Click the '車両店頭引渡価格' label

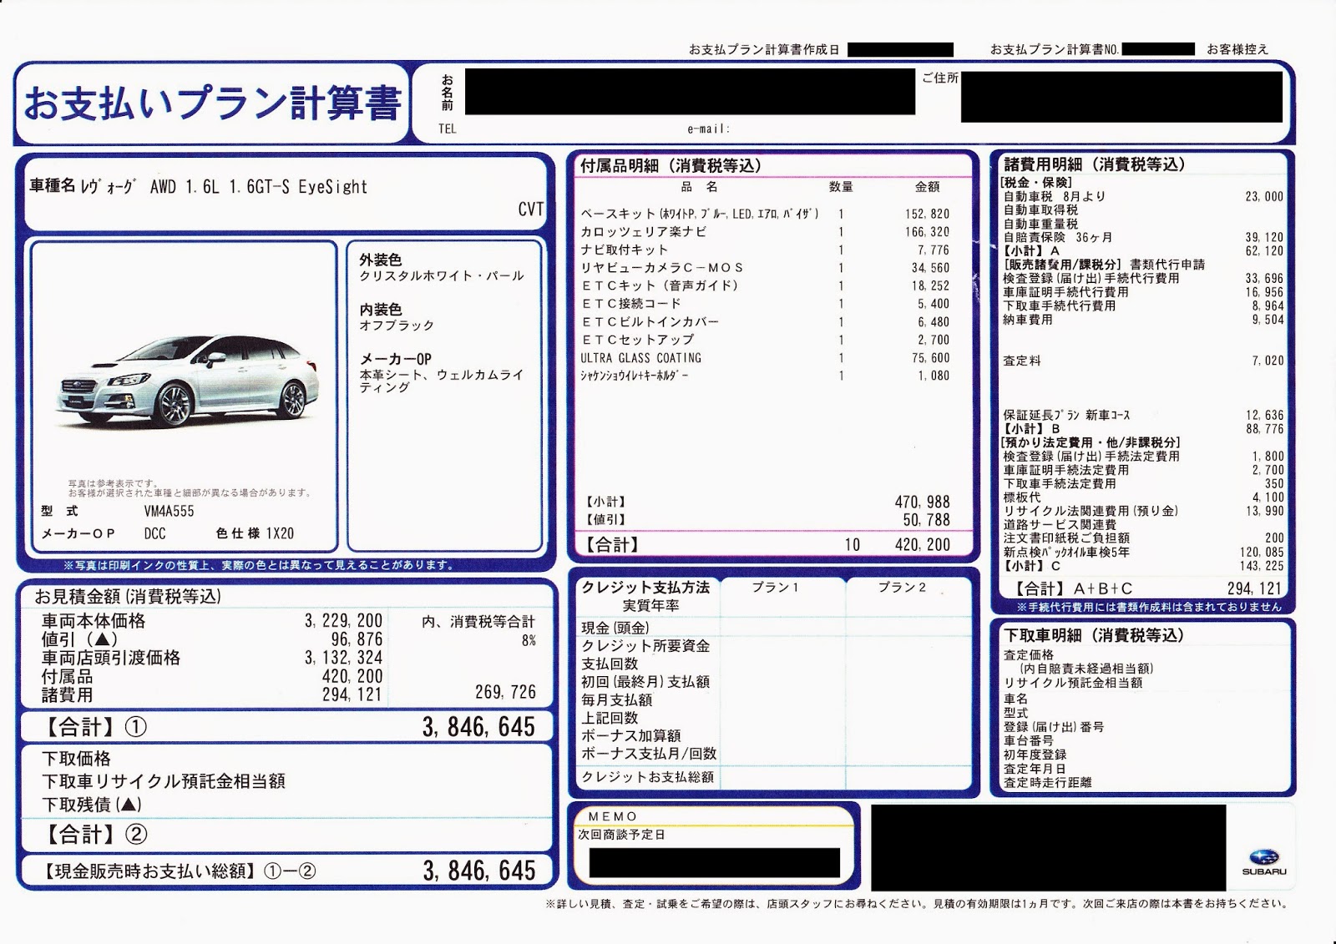point(111,658)
